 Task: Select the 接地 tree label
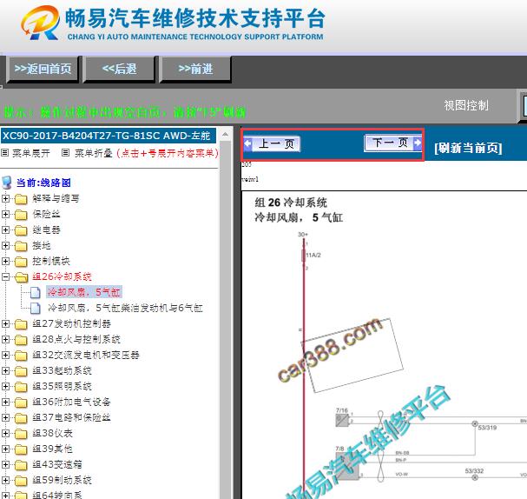[42, 245]
